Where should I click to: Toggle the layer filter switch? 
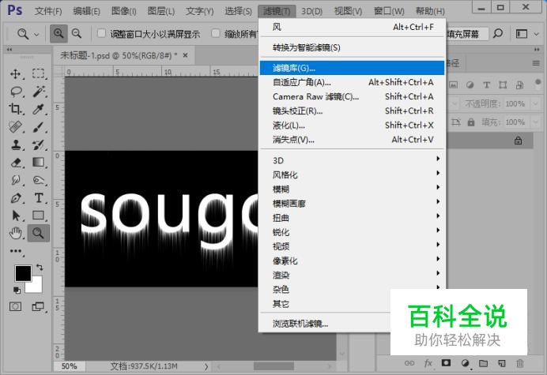[x=538, y=84]
